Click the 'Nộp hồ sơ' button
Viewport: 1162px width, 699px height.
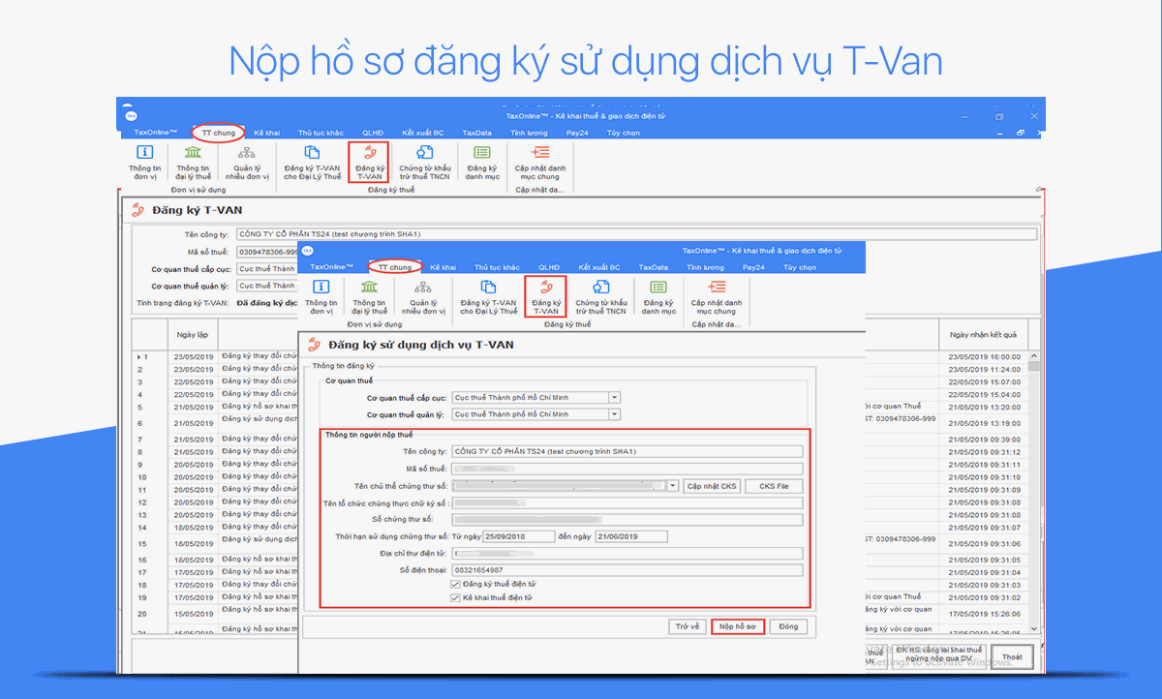pyautogui.click(x=738, y=626)
